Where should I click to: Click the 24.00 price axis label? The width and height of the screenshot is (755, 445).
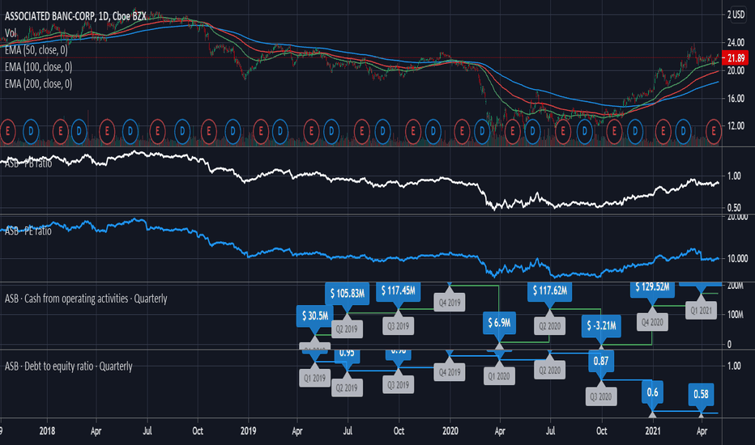[736, 43]
